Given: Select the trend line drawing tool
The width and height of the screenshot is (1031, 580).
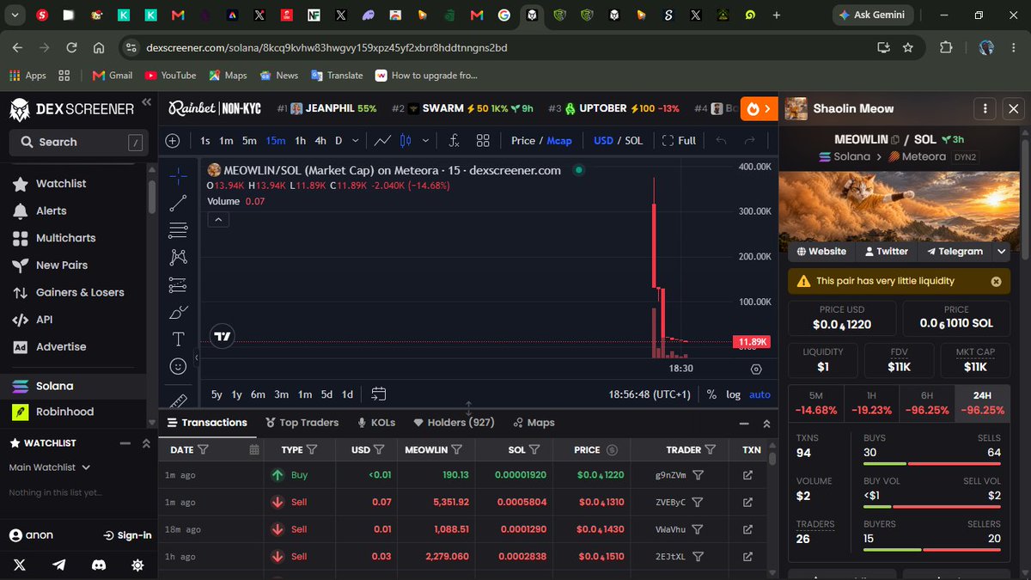Looking at the screenshot, I should [x=178, y=203].
